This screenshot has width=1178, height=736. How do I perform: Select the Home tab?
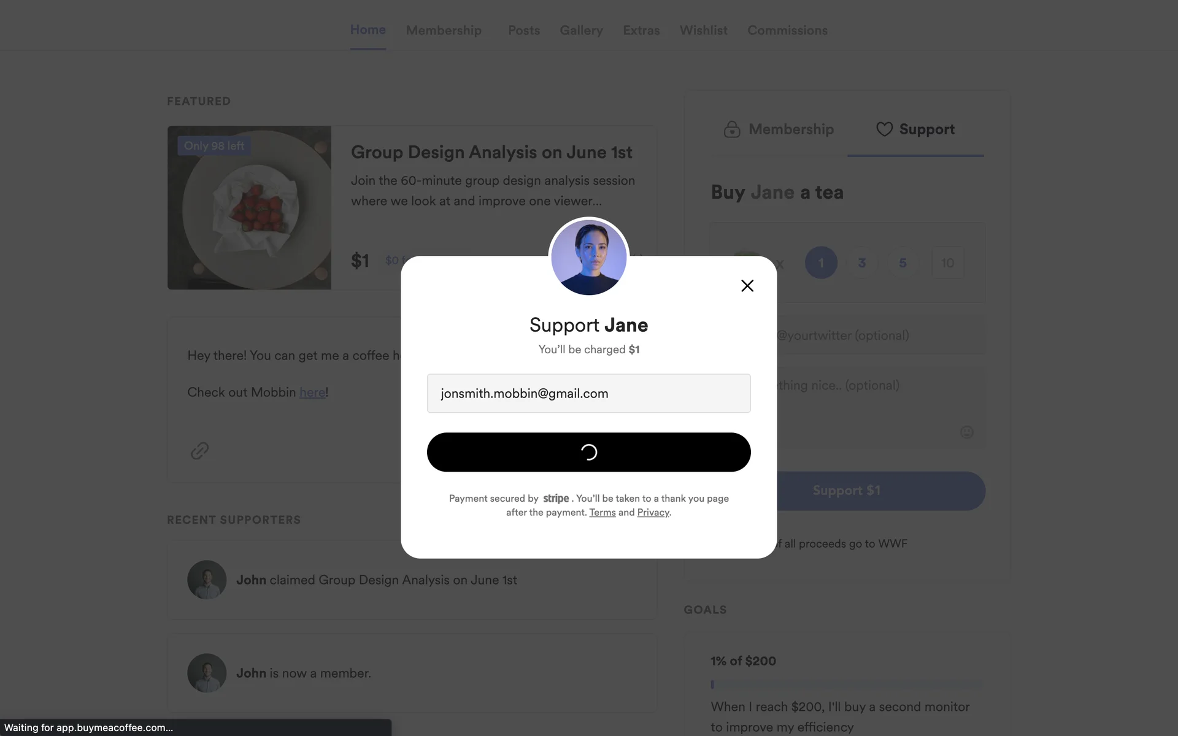pyautogui.click(x=368, y=29)
